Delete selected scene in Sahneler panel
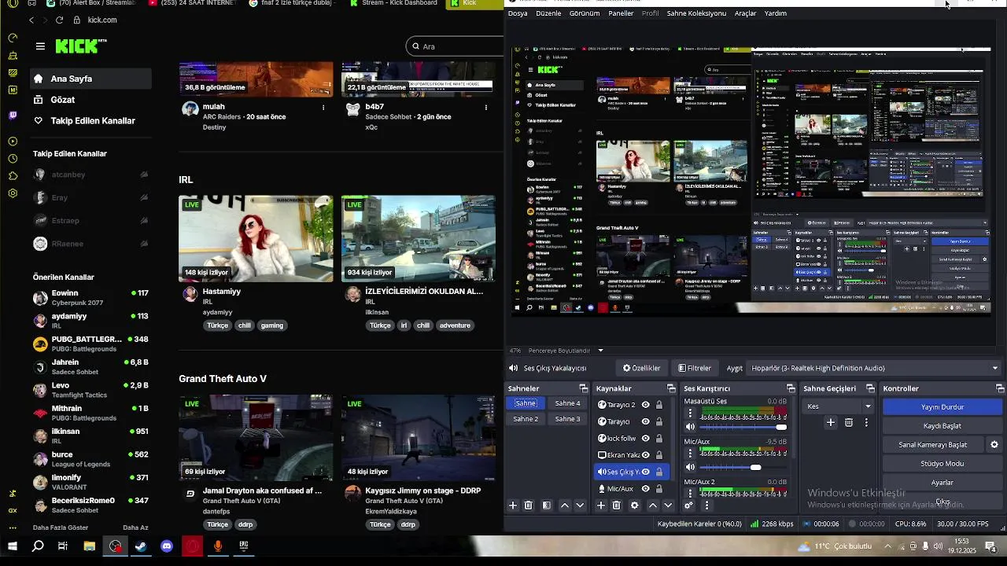Screen dimensions: 1007x566 [x=529, y=505]
